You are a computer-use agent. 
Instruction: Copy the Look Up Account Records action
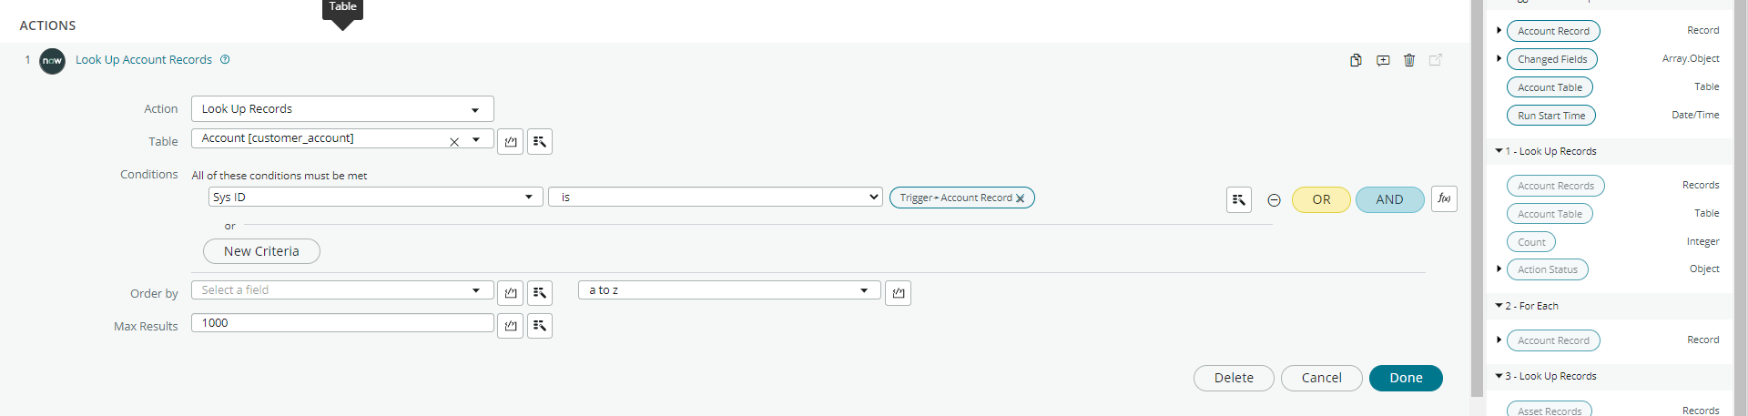[x=1356, y=60]
